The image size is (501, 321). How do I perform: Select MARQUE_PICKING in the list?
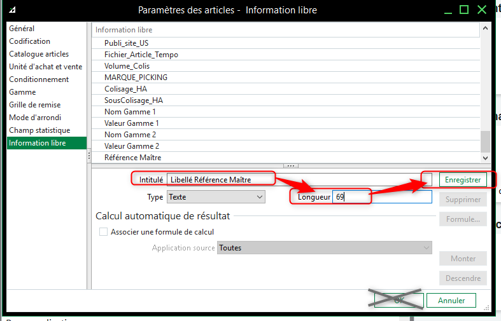click(x=286, y=78)
